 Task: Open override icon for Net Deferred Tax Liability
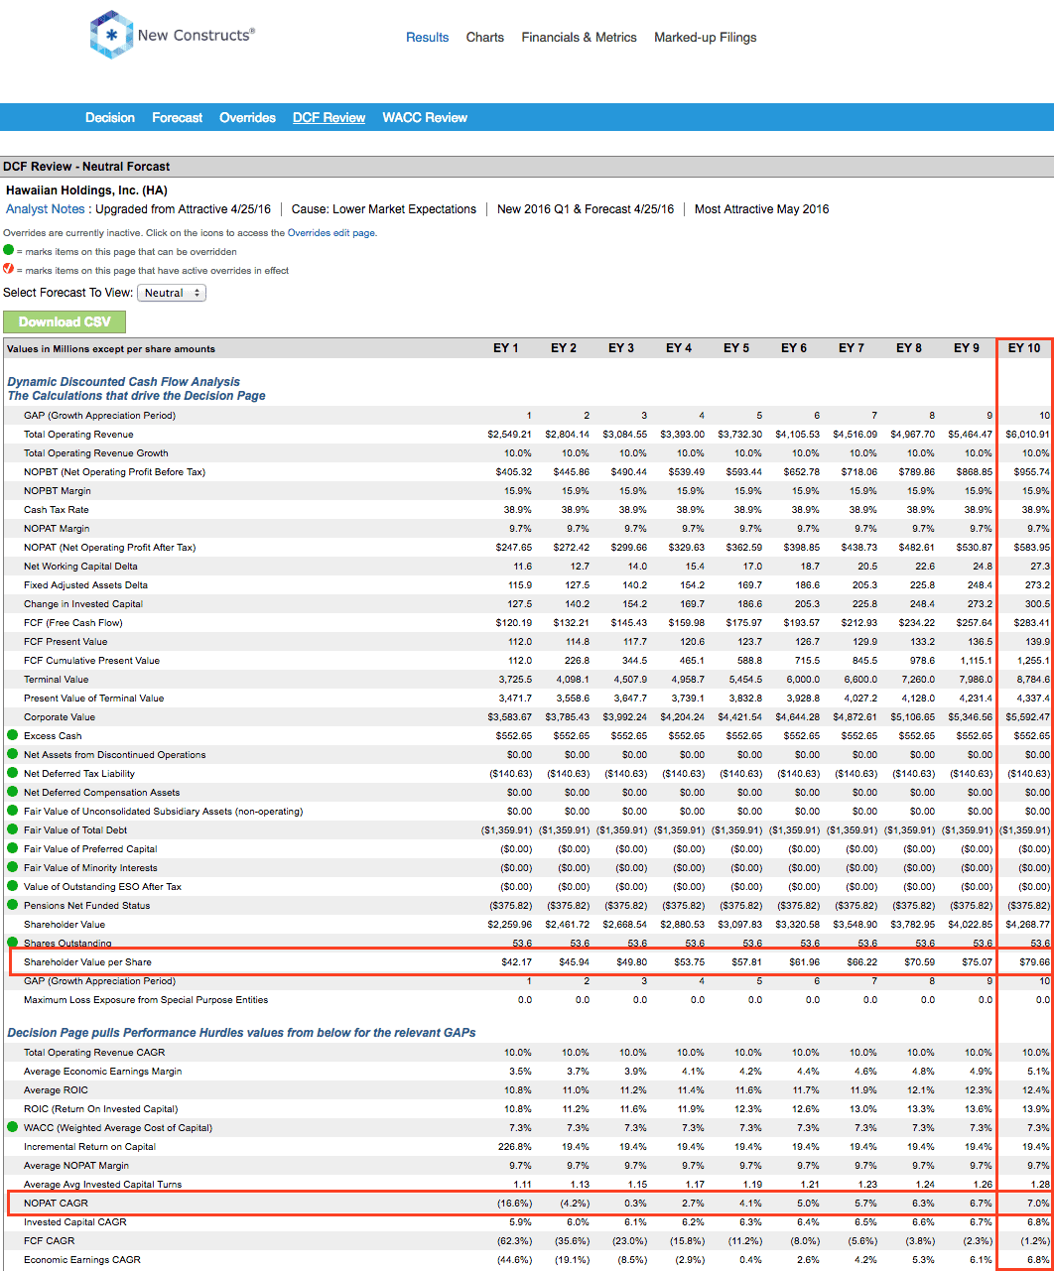click(12, 773)
